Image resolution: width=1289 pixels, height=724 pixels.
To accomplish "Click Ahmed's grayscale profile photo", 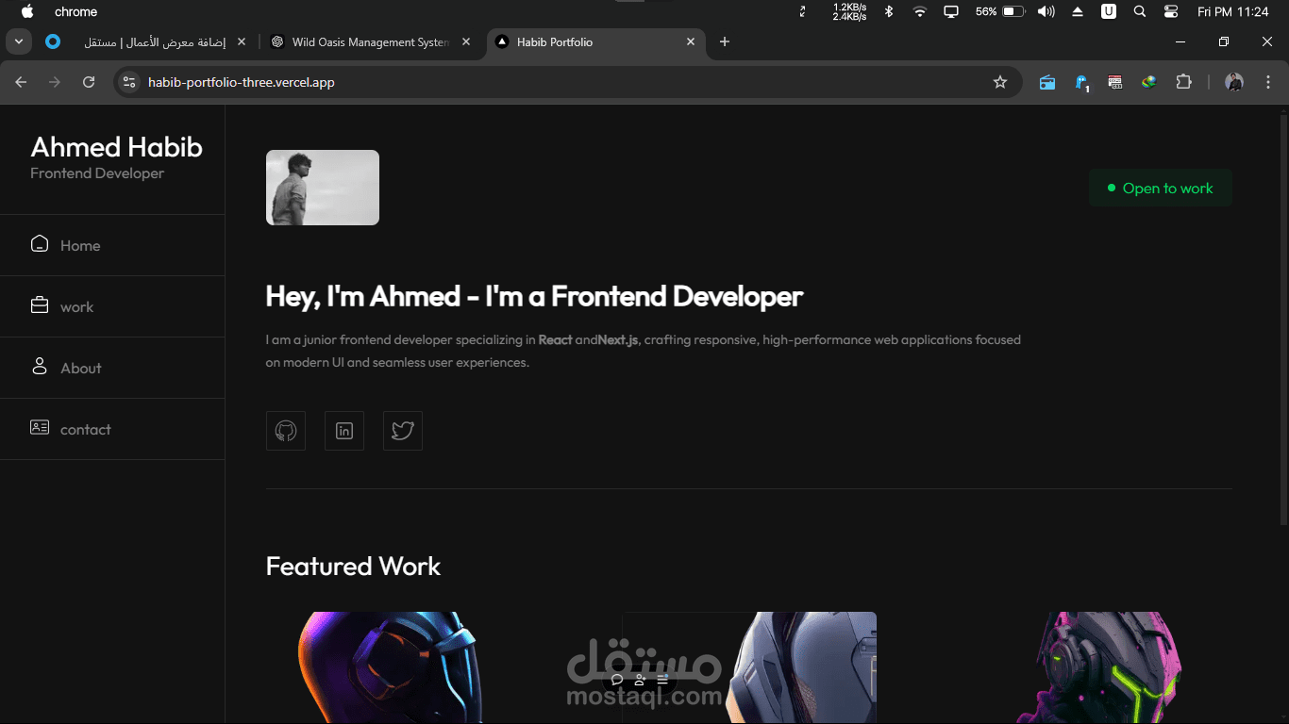I will click(322, 187).
